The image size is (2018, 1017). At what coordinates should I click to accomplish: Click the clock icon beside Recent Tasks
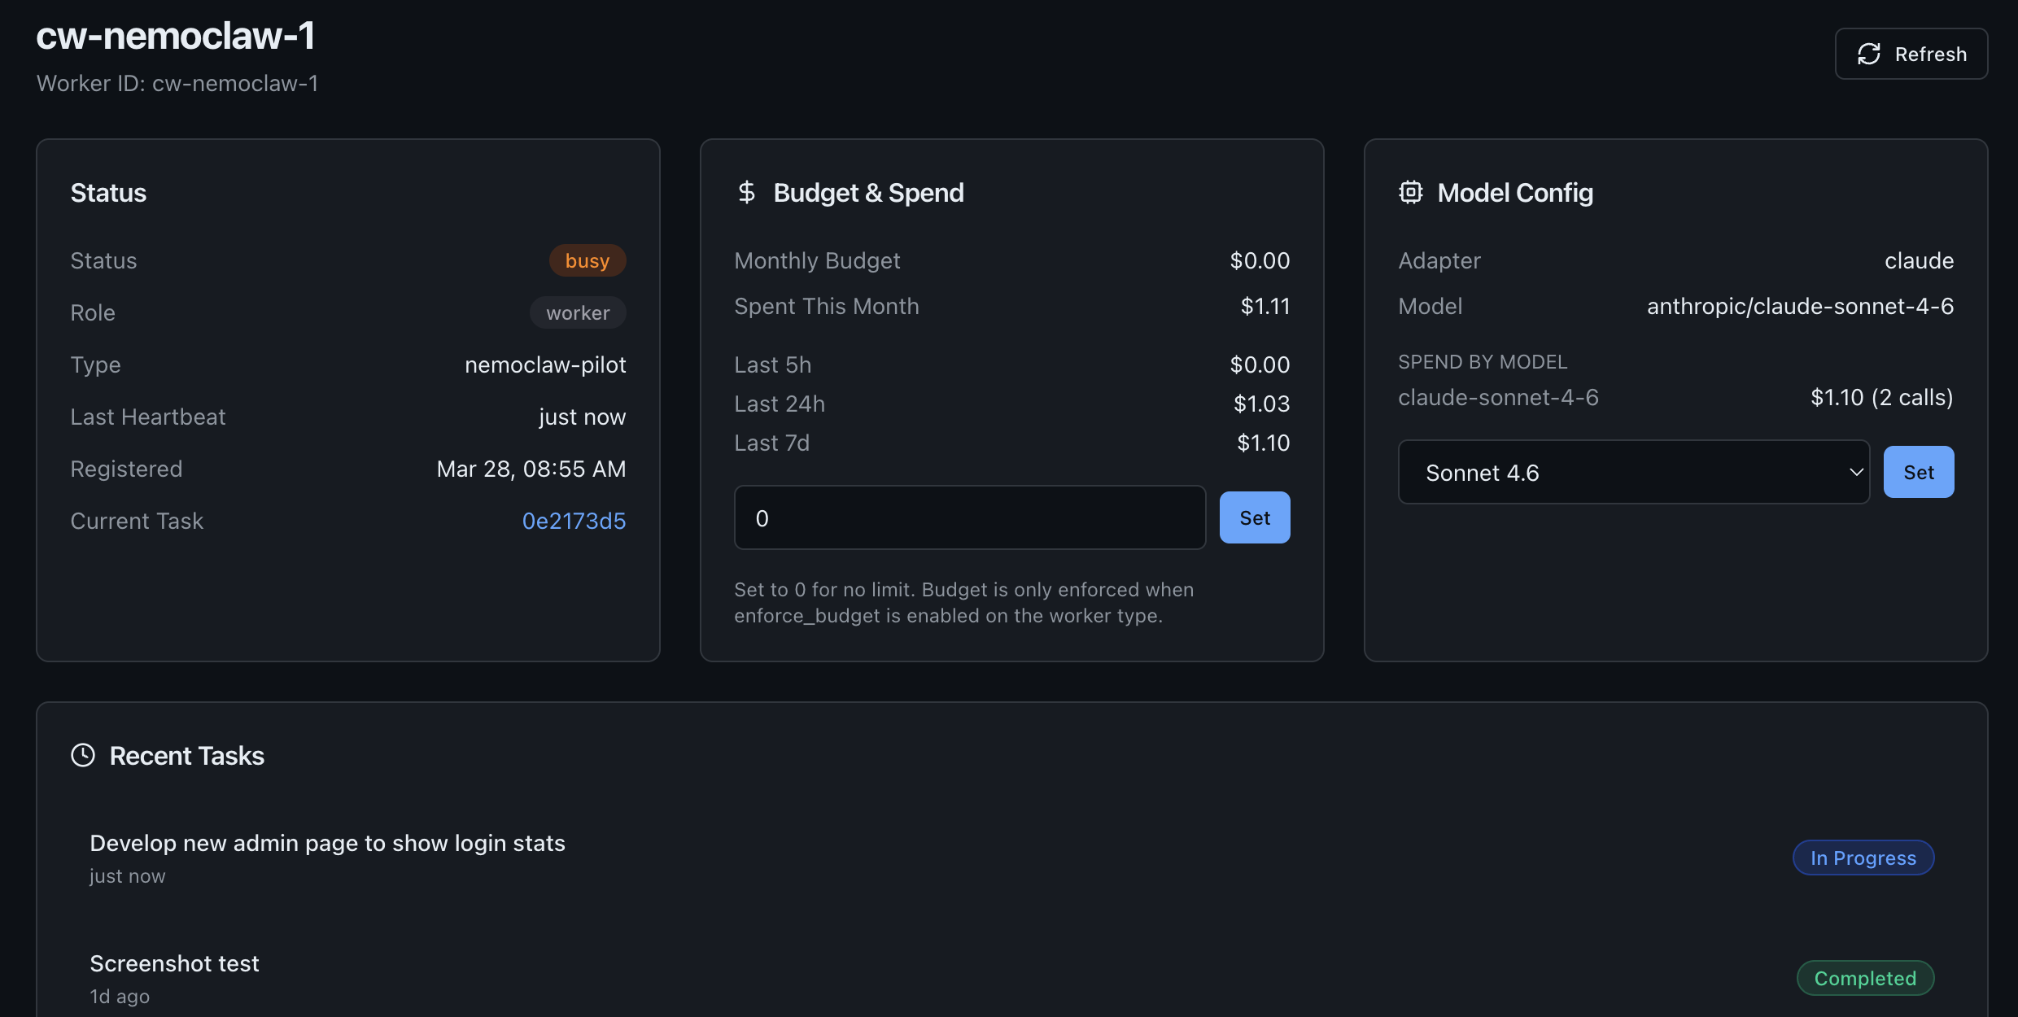[83, 755]
